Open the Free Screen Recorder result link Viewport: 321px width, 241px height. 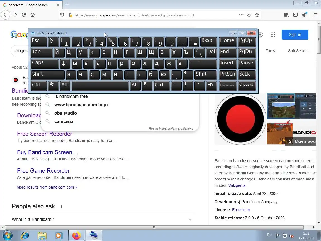[x=45, y=134]
